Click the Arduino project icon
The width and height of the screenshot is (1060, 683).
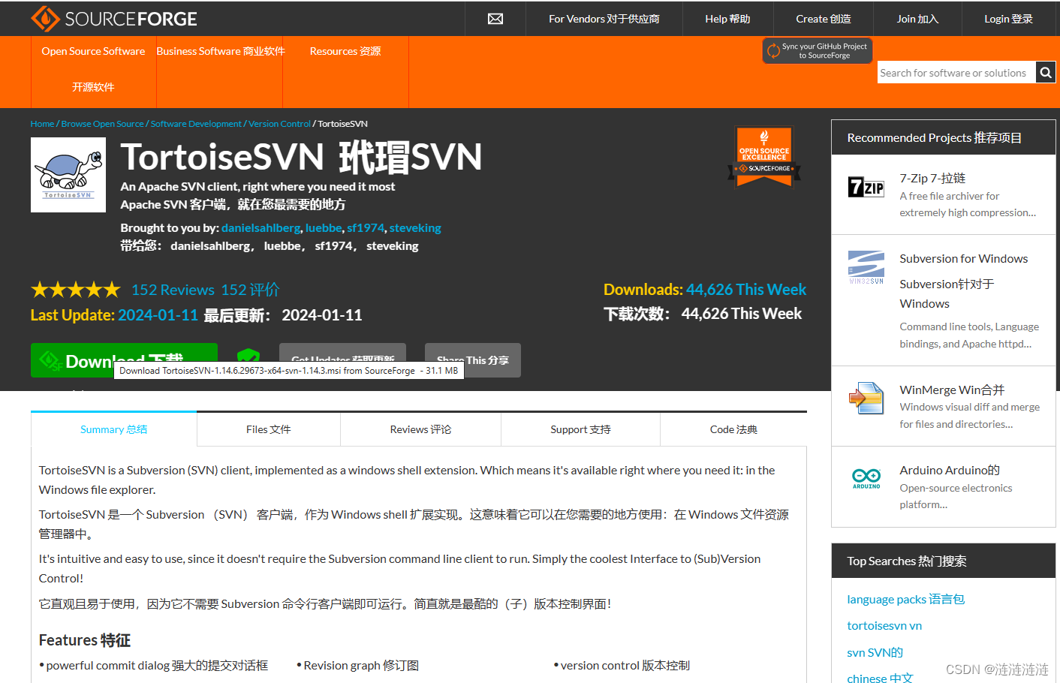click(x=866, y=478)
